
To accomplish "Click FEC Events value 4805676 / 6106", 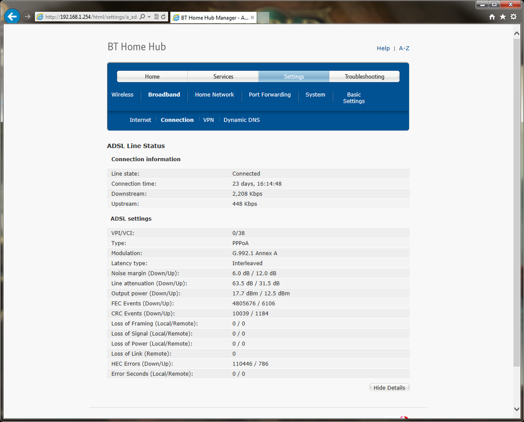I will coord(254,303).
